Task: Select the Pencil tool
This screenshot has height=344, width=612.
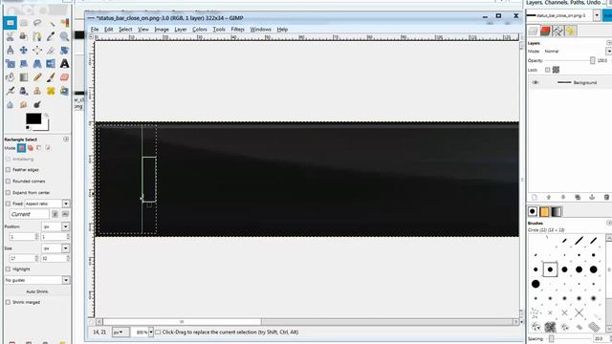Action: click(37, 77)
